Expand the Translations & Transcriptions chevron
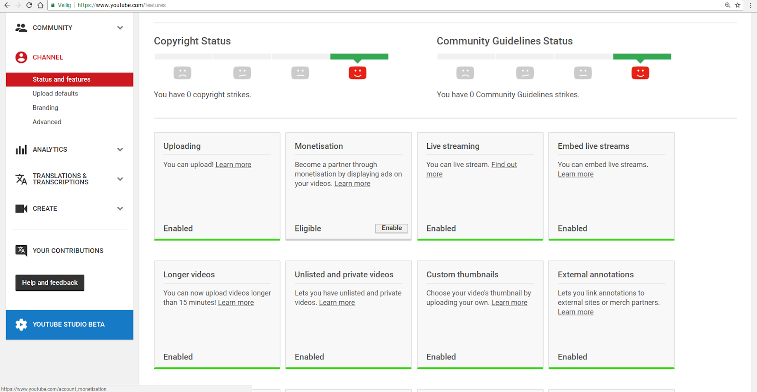Image resolution: width=757 pixels, height=392 pixels. coord(120,179)
